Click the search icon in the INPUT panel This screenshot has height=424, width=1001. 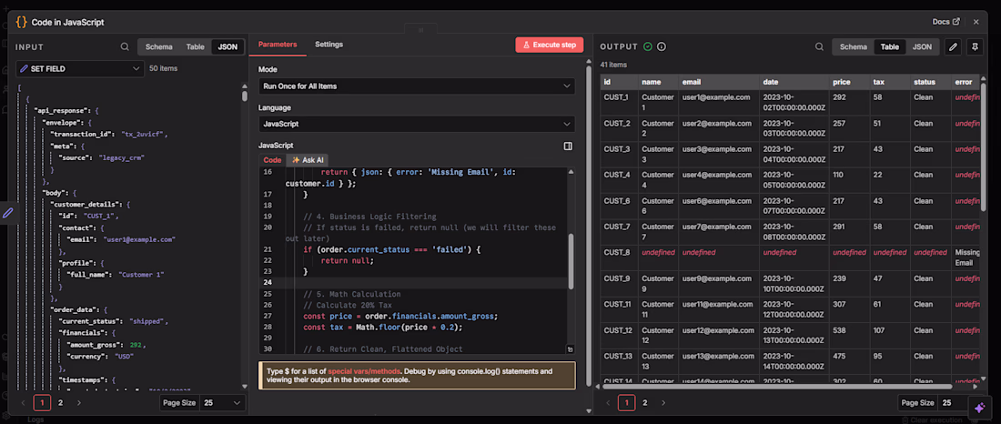(125, 46)
